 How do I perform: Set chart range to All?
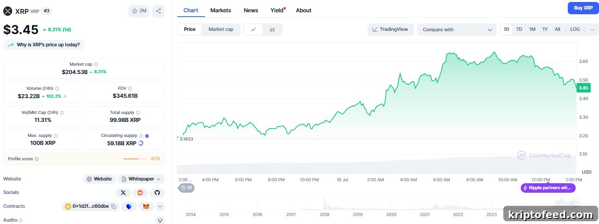point(557,29)
